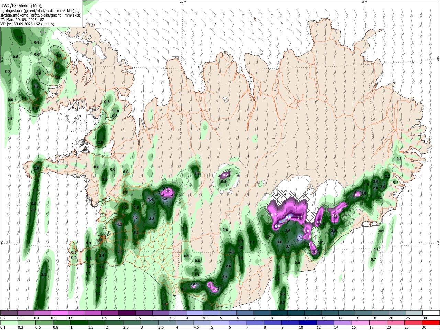Pick the white 30 swatch in snow legend
Viewport: 440px width, 330px height.
431,313
